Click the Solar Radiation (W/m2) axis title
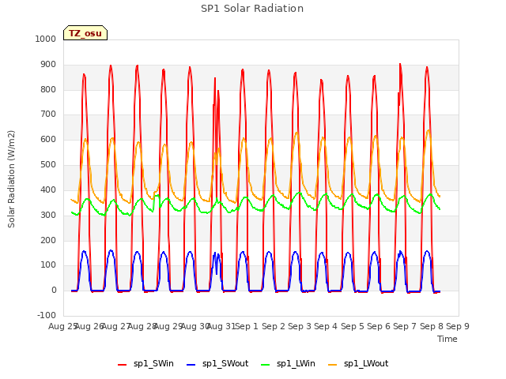506x379 pixels. (x=11, y=179)
